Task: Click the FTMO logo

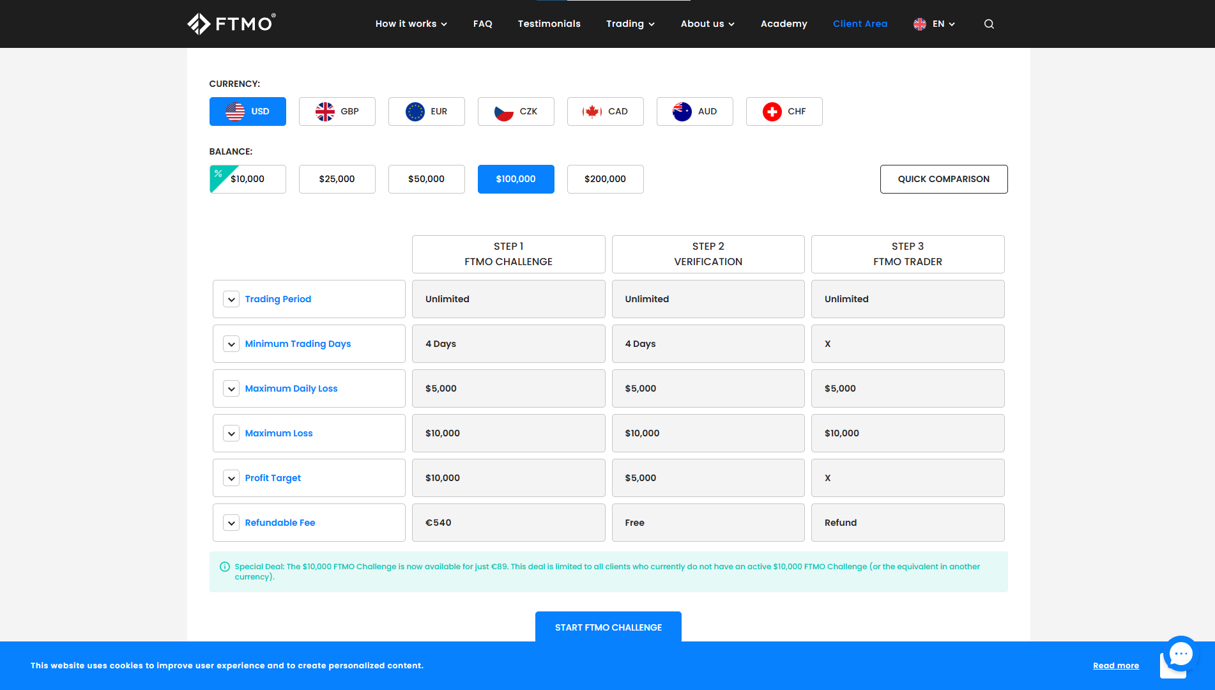Action: click(x=231, y=24)
